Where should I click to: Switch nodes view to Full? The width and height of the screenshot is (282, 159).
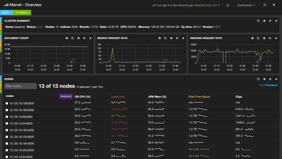click(x=261, y=85)
